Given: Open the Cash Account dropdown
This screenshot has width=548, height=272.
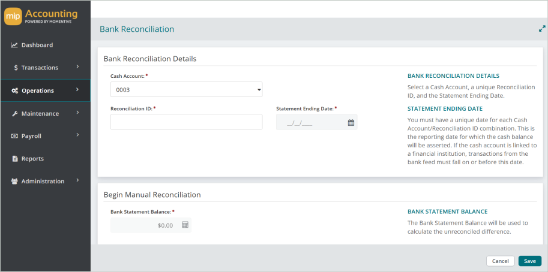Looking at the screenshot, I should (x=186, y=90).
